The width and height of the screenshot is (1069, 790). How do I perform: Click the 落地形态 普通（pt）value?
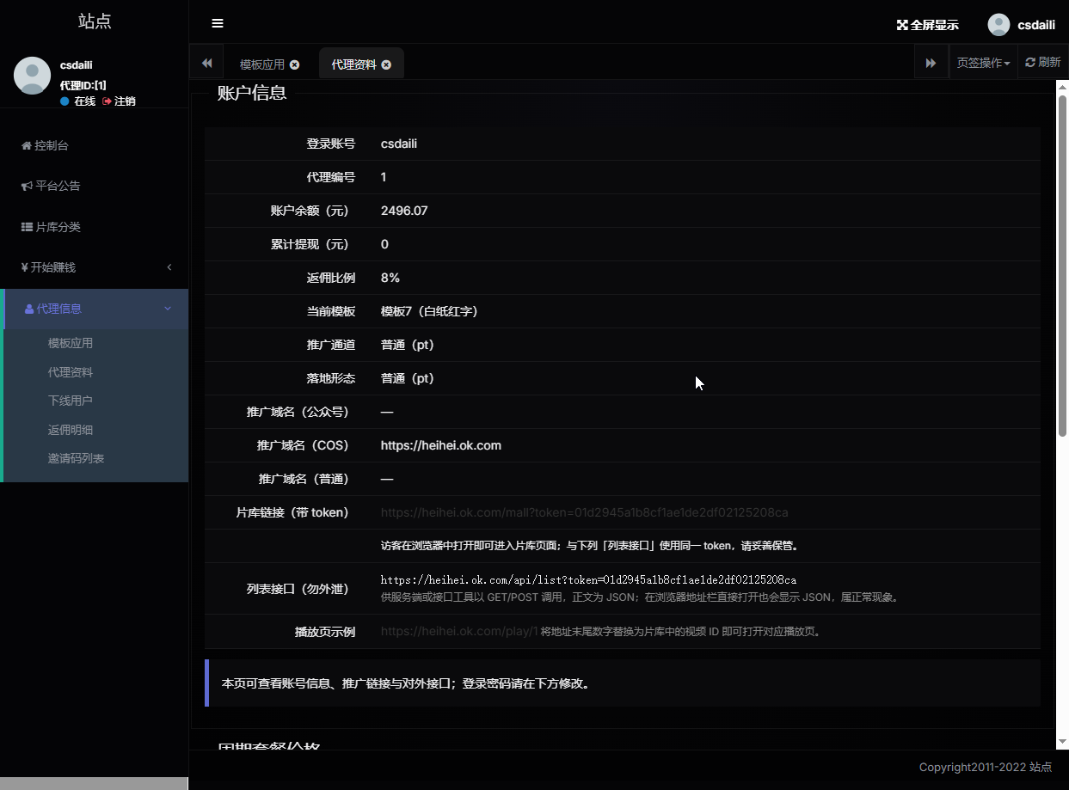pos(408,378)
